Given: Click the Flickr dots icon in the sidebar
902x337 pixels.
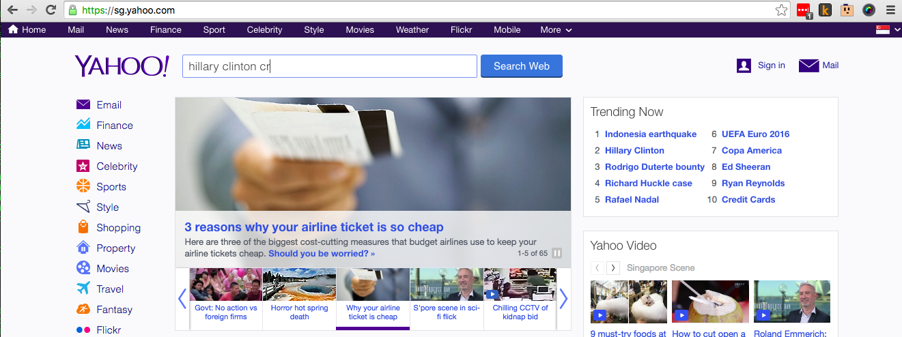Looking at the screenshot, I should [83, 329].
